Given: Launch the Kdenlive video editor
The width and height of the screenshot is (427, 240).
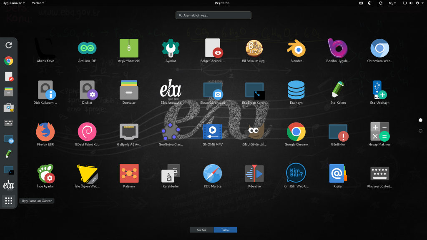Looking at the screenshot, I should click(254, 176).
